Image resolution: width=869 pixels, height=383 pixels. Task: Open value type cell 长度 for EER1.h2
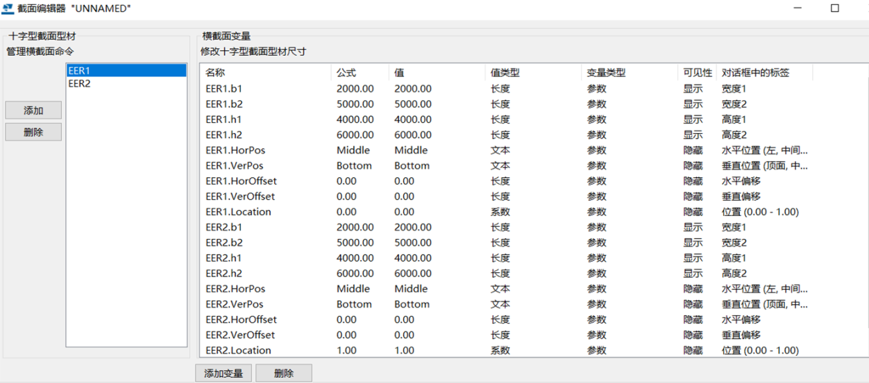(500, 135)
